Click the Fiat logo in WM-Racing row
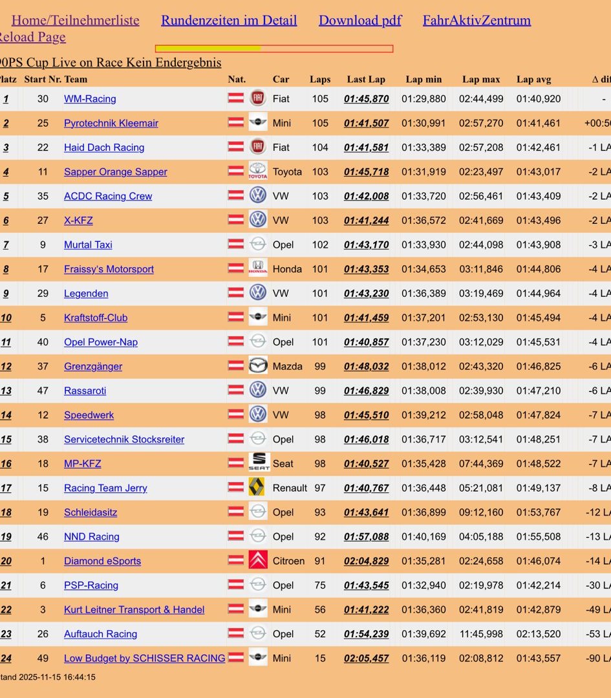Image resolution: width=611 pixels, height=698 pixels. [x=258, y=98]
